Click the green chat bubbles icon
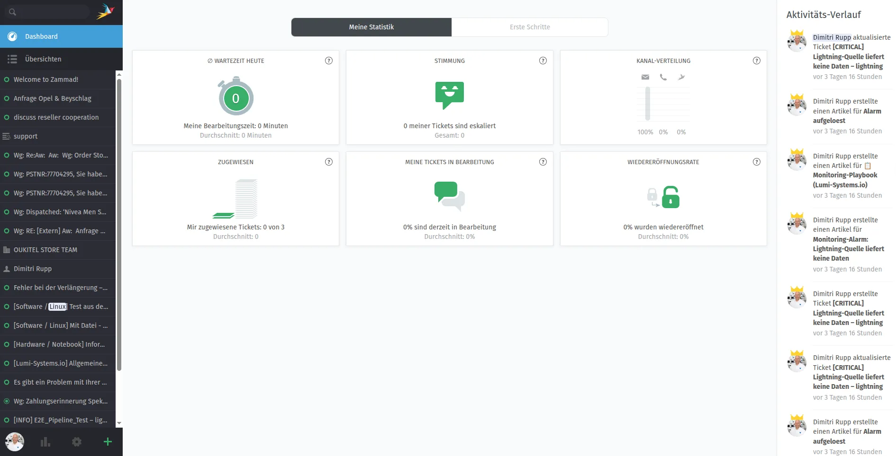This screenshot has width=896, height=456. [x=450, y=196]
